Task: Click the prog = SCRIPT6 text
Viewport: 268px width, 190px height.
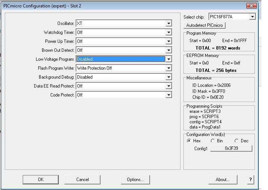Action: click(x=204, y=117)
